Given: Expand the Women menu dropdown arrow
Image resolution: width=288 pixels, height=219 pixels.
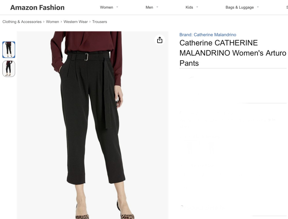Looking at the screenshot, I should point(117,7).
